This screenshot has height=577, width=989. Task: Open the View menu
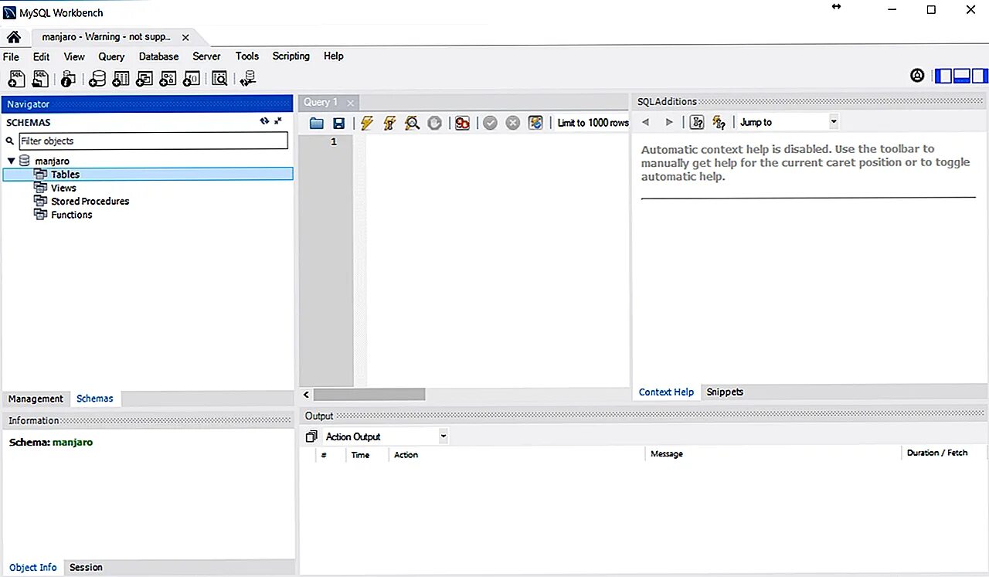(x=74, y=56)
